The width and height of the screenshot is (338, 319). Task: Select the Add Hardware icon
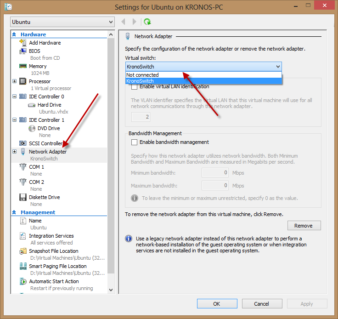(x=23, y=43)
